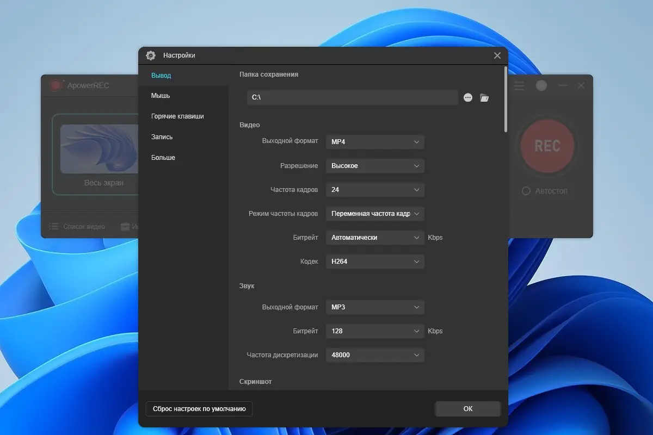The image size is (653, 435).
Task: Open the Разрешение Высокое dropdown
Action: (x=375, y=166)
